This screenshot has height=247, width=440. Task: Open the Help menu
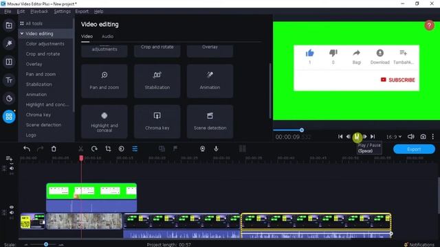pyautogui.click(x=98, y=11)
